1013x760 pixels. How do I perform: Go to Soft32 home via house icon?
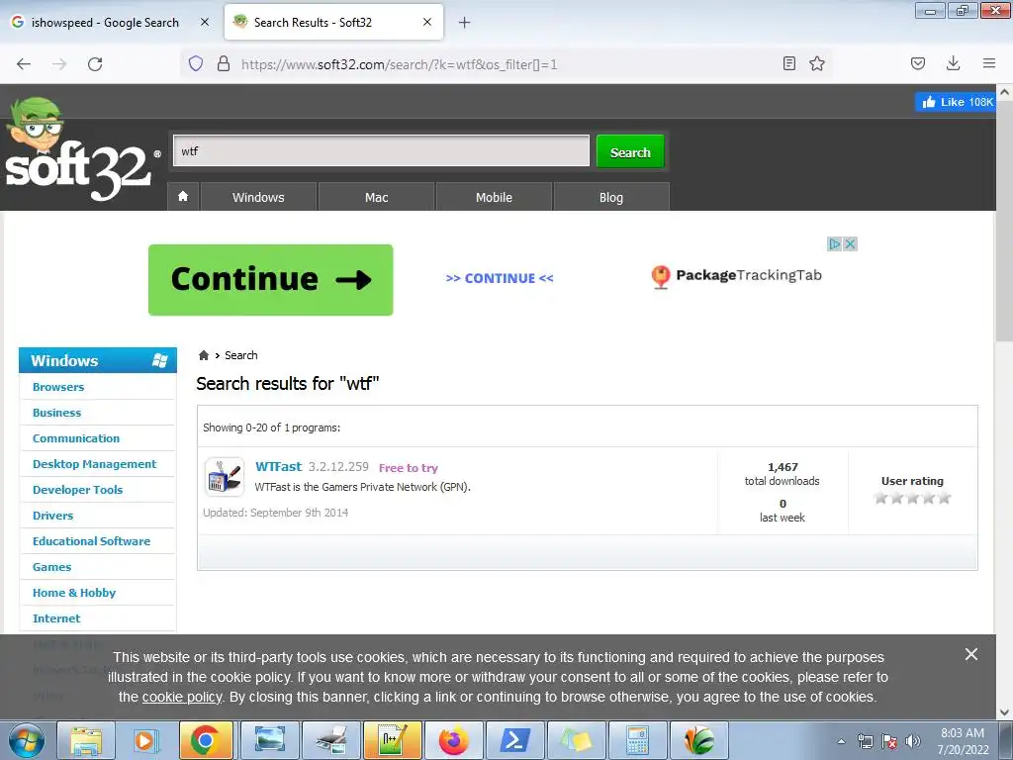[183, 197]
